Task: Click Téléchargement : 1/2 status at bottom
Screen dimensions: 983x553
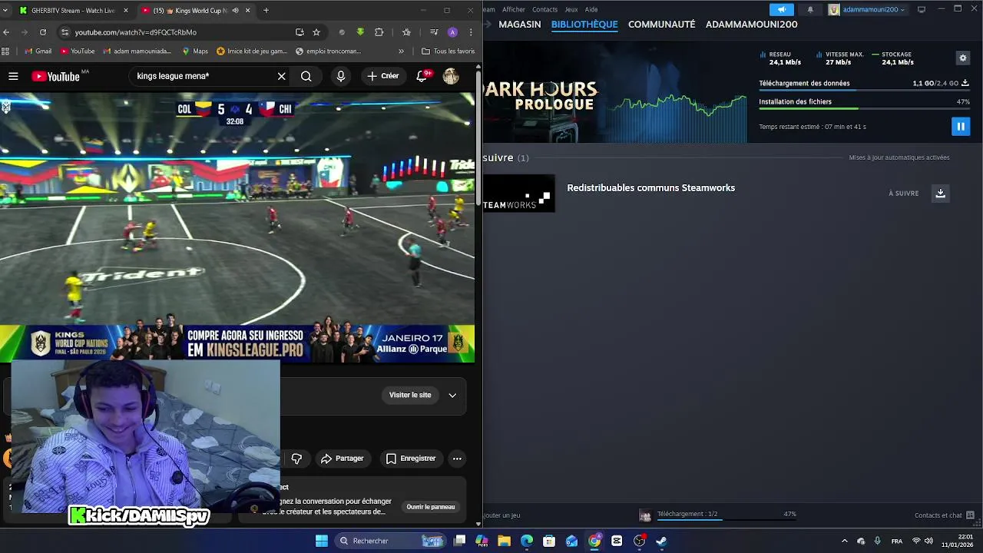Action: [x=687, y=514]
